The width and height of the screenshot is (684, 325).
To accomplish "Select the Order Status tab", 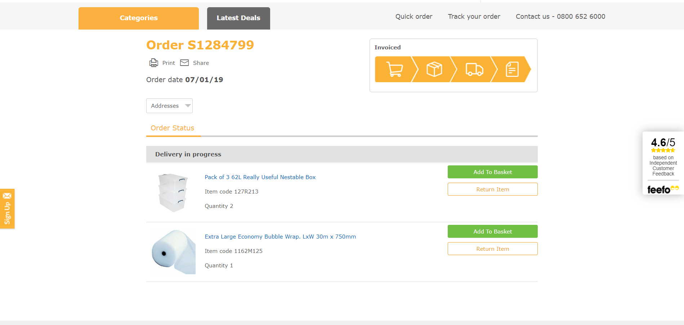I will coord(172,128).
